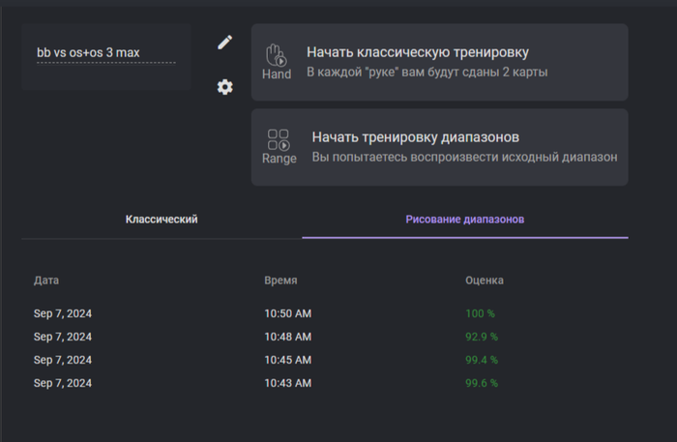Click the 99.4 % score entry
Screen dimensions: 677x442
[x=482, y=360]
